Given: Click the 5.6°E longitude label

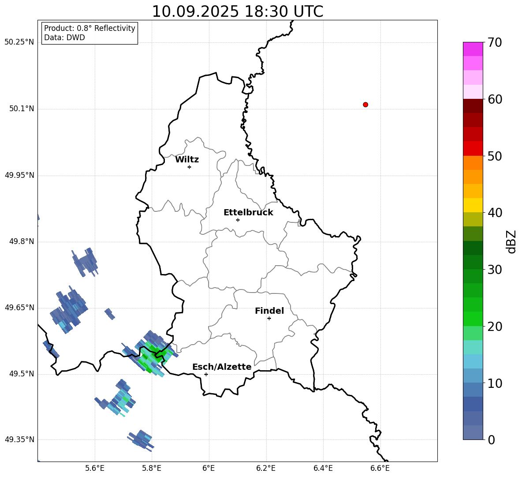Looking at the screenshot, I should pyautogui.click(x=95, y=469).
